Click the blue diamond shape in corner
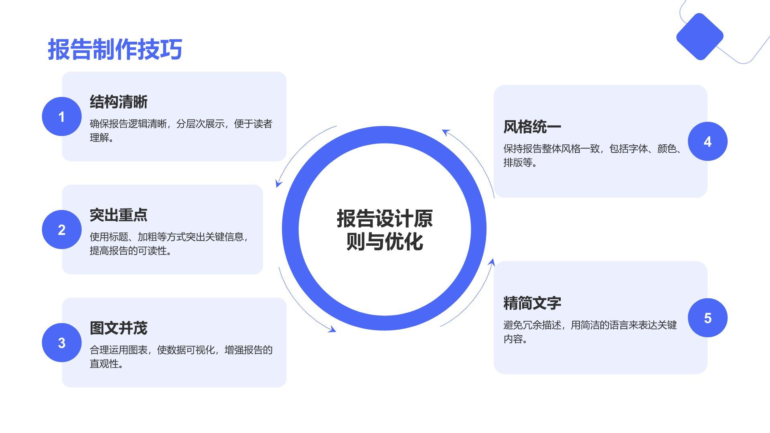 point(700,37)
